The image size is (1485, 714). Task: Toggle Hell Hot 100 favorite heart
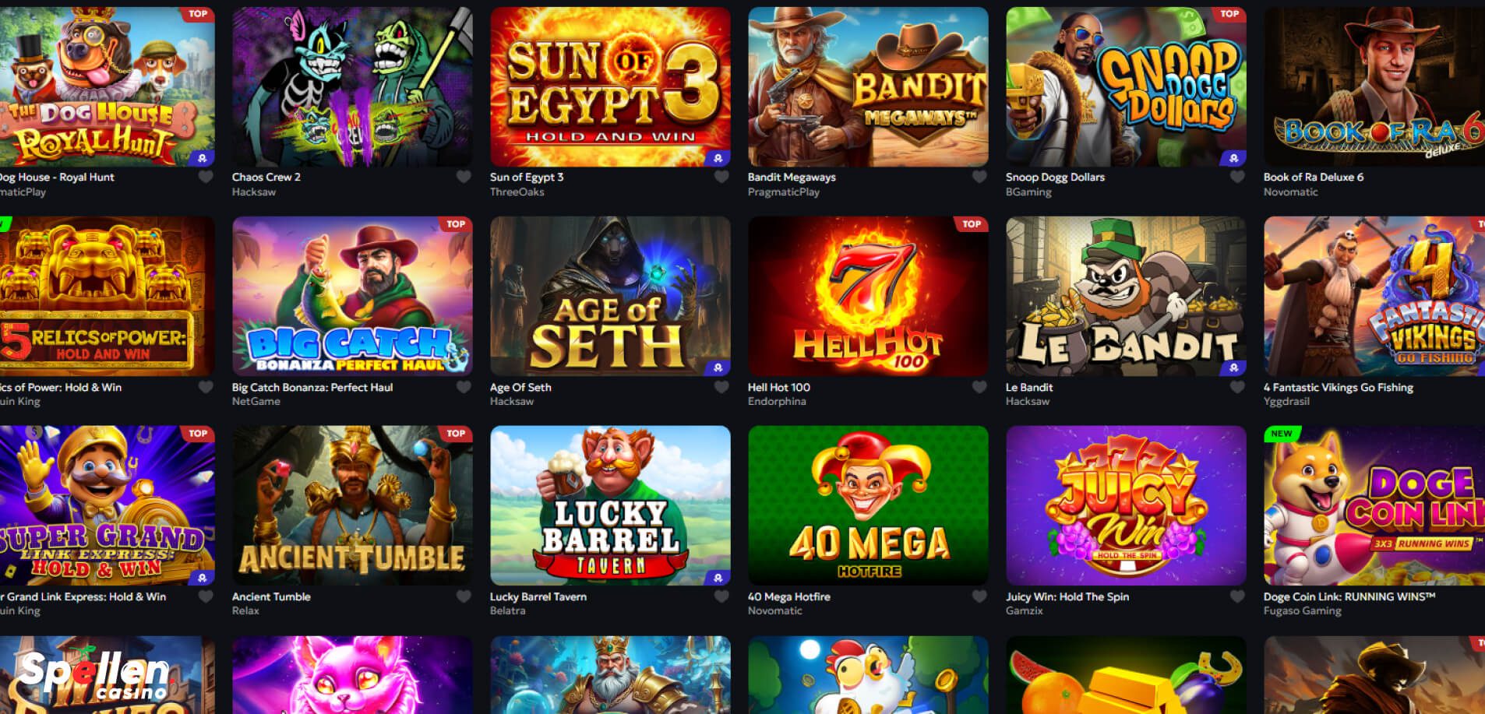pyautogui.click(x=979, y=387)
